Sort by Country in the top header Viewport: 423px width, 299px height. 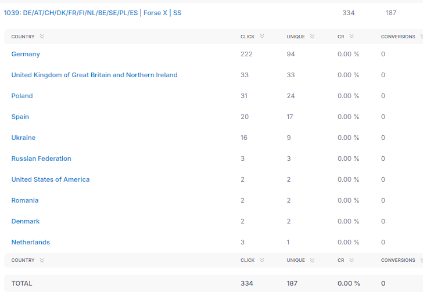(42, 37)
